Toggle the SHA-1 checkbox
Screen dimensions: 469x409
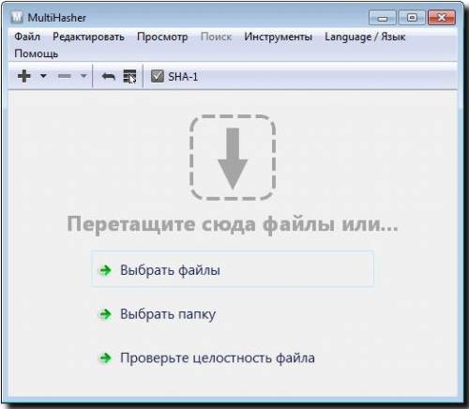coord(158,76)
